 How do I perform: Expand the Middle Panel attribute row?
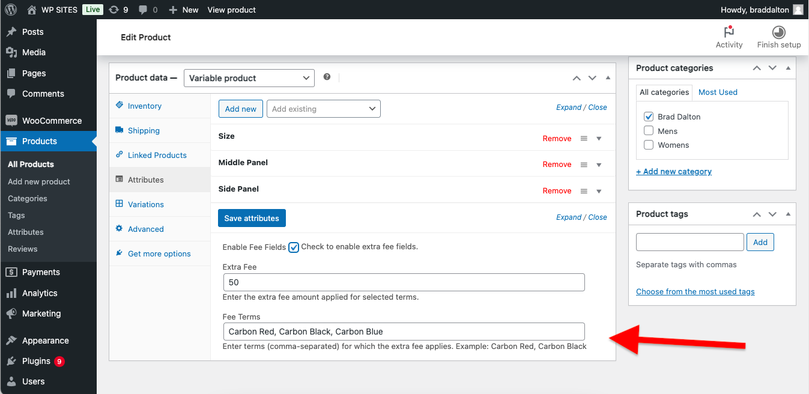click(599, 165)
